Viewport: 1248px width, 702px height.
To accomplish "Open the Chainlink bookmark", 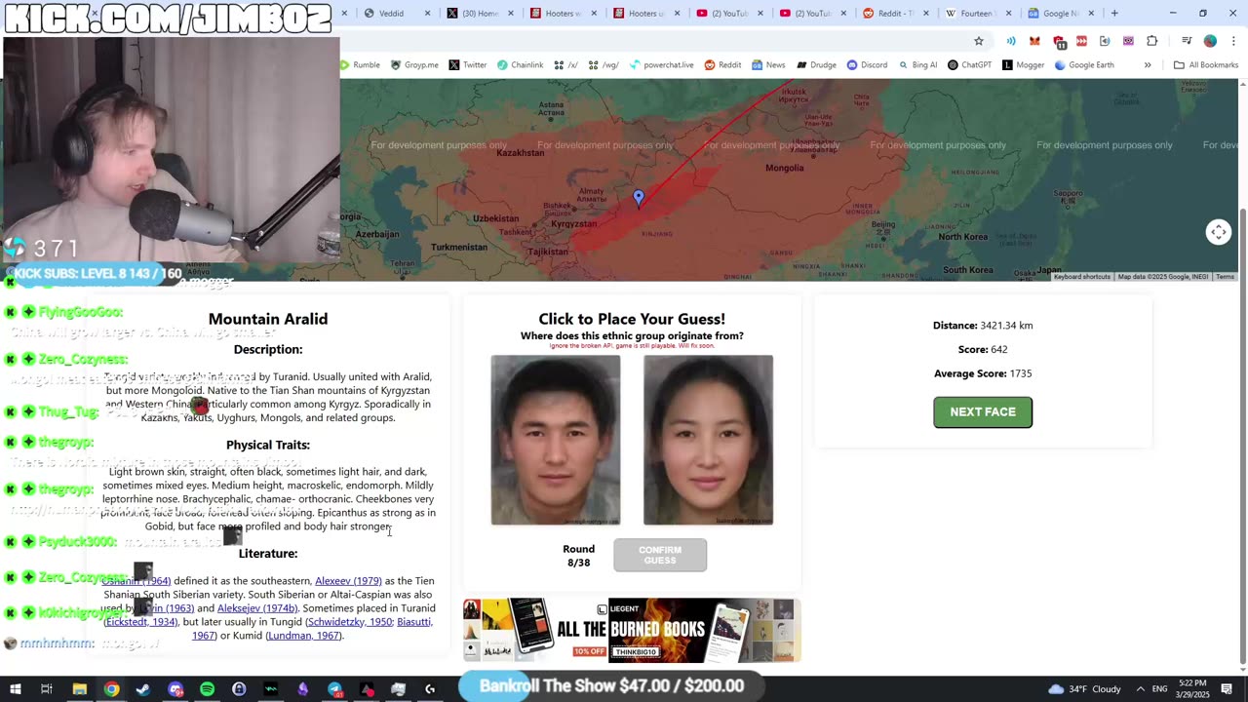I will click(521, 65).
